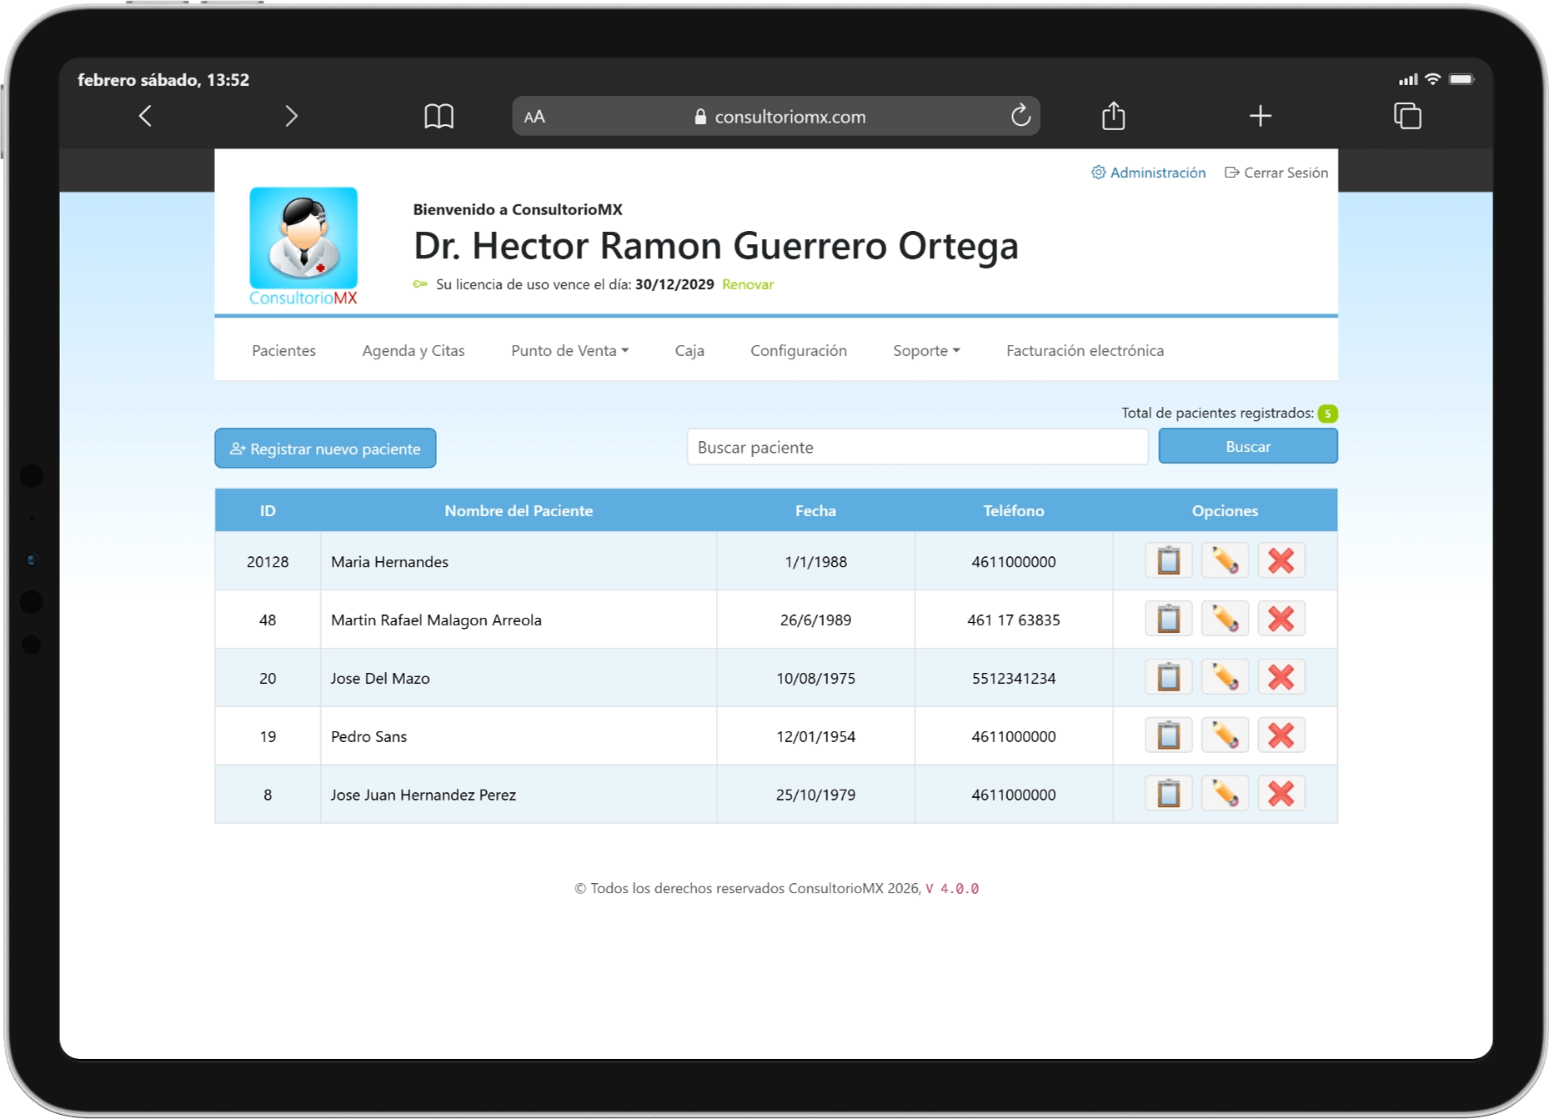Screen dimensions: 1549x1119
Task: Open the Facturación electrónica section
Action: click(1084, 350)
